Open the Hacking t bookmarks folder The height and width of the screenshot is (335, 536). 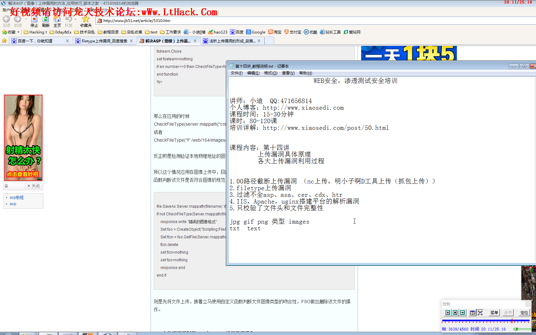coord(35,32)
